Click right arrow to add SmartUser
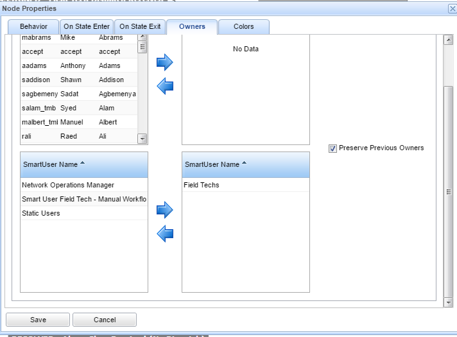 coord(165,210)
